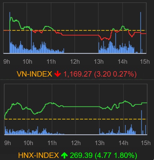Click the 10h label on VN-INDEX chart
This screenshot has height=160, width=154.
pyautogui.click(x=28, y=62)
